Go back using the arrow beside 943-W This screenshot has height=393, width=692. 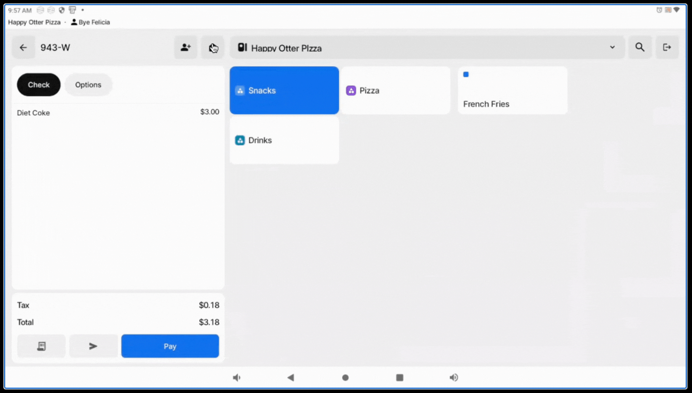23,47
